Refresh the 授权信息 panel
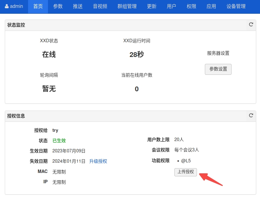The width and height of the screenshot is (260, 197). [x=251, y=115]
